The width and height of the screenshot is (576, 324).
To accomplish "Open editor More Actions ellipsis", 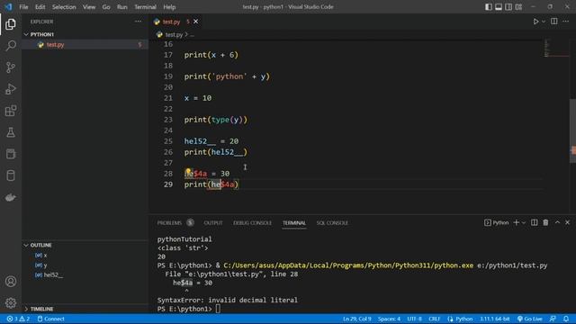I will (x=566, y=22).
